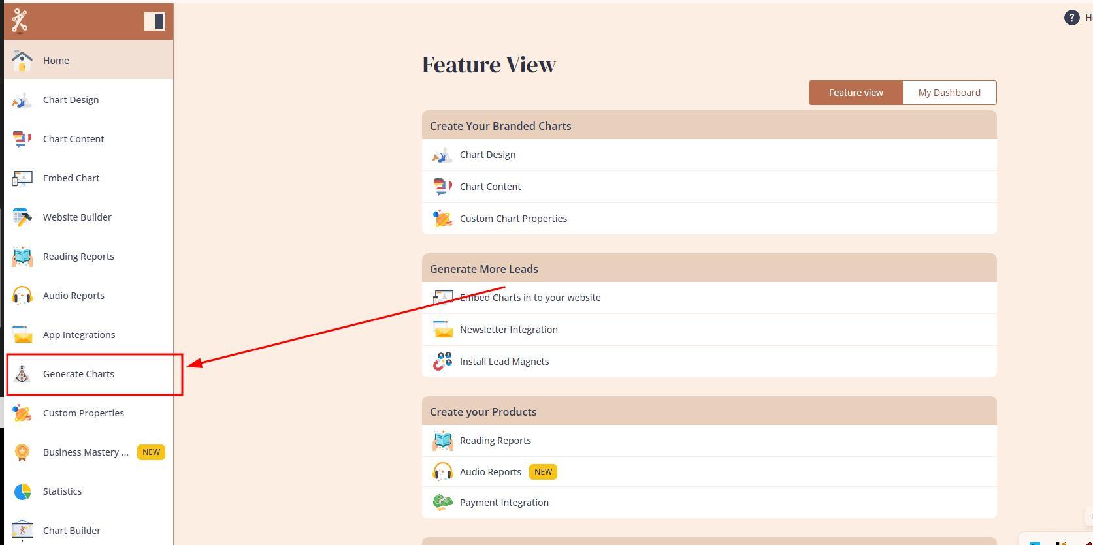The height and width of the screenshot is (545, 1093).
Task: Open the Statistics pie chart icon
Action: [22, 491]
